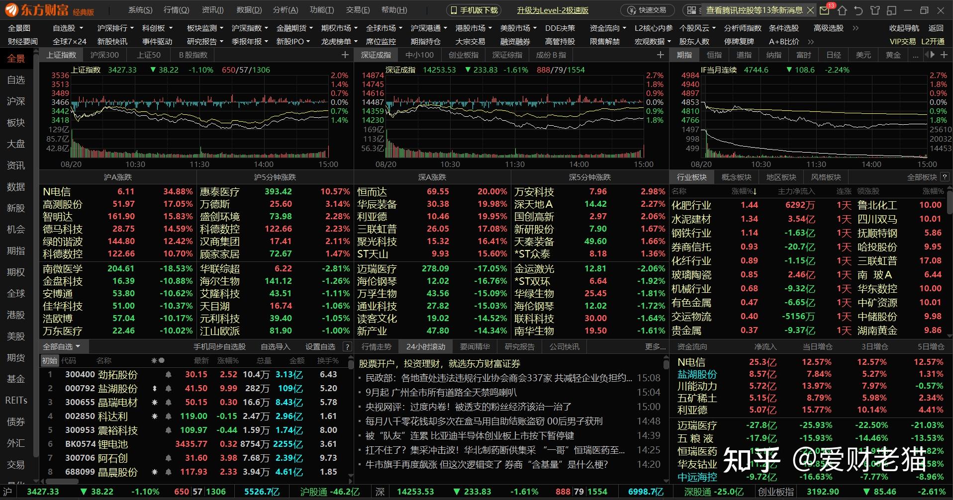The height and width of the screenshot is (500, 953).
Task: Open the skin theme (shirt) icon
Action: click(875, 10)
